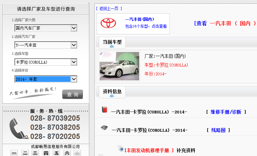
Task: Click the red book icon beside 维修手册 row
Action: point(105,109)
